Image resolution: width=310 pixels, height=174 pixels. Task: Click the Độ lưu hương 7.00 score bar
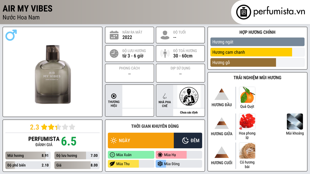click(77, 156)
